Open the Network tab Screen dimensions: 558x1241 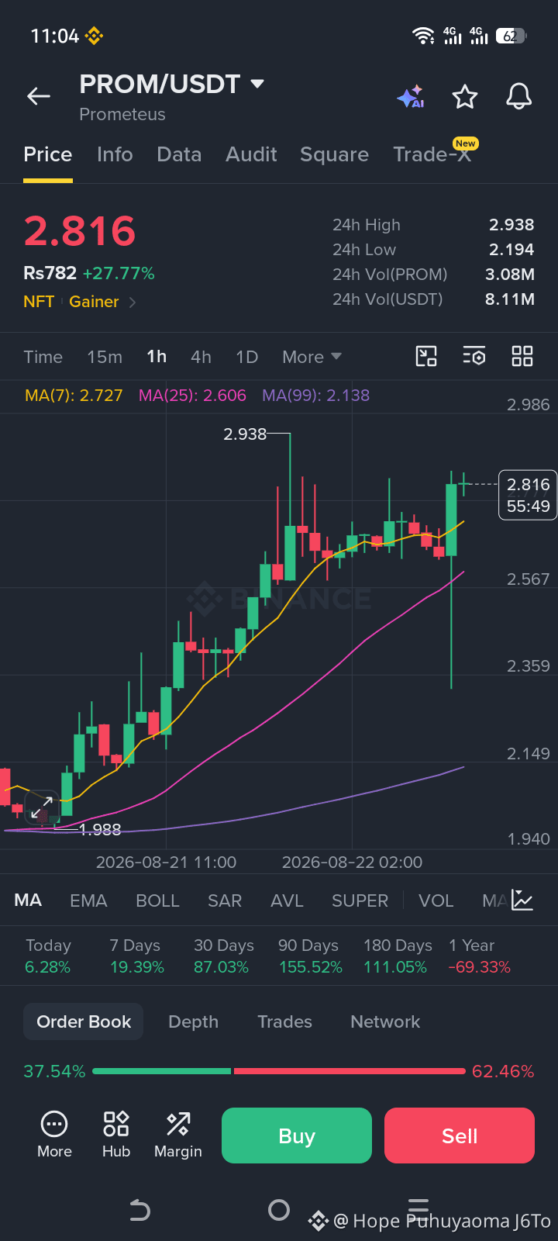pyautogui.click(x=385, y=1021)
